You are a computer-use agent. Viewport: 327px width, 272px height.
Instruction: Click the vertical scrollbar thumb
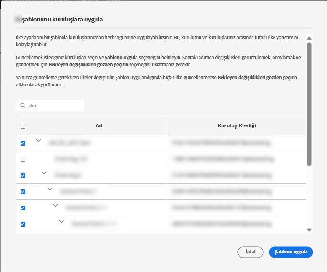click(x=309, y=104)
